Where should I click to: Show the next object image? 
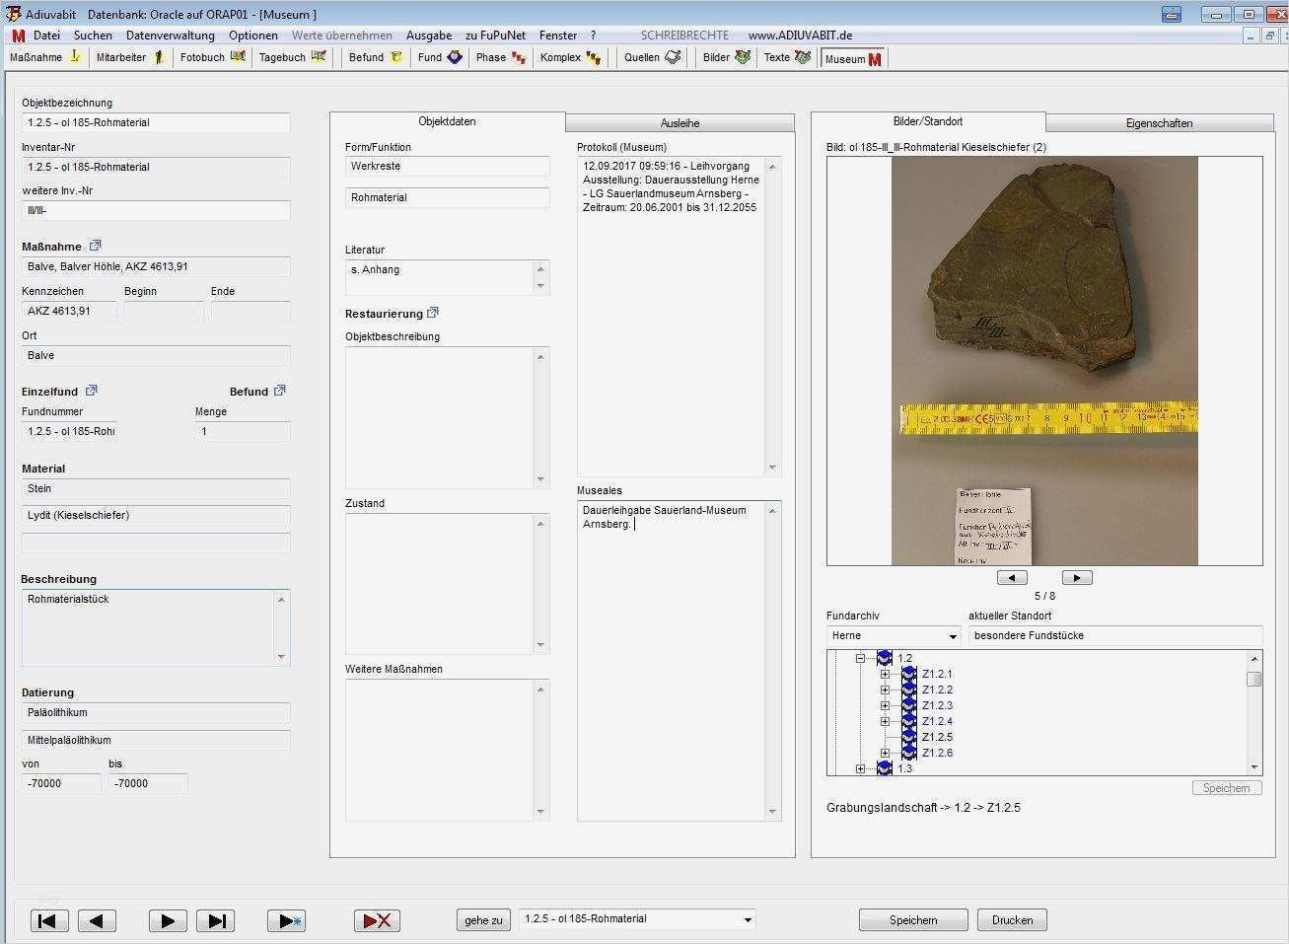pyautogui.click(x=1076, y=578)
